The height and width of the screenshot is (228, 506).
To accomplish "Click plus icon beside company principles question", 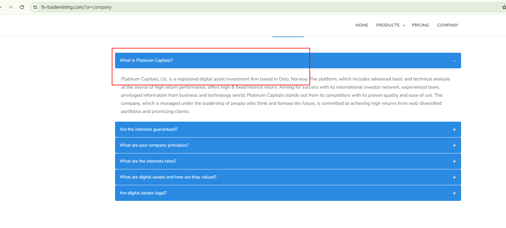I will [454, 145].
